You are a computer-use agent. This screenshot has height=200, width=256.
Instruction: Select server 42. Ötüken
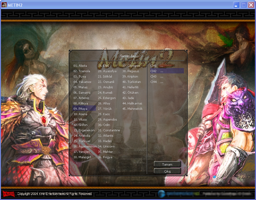click(130, 93)
